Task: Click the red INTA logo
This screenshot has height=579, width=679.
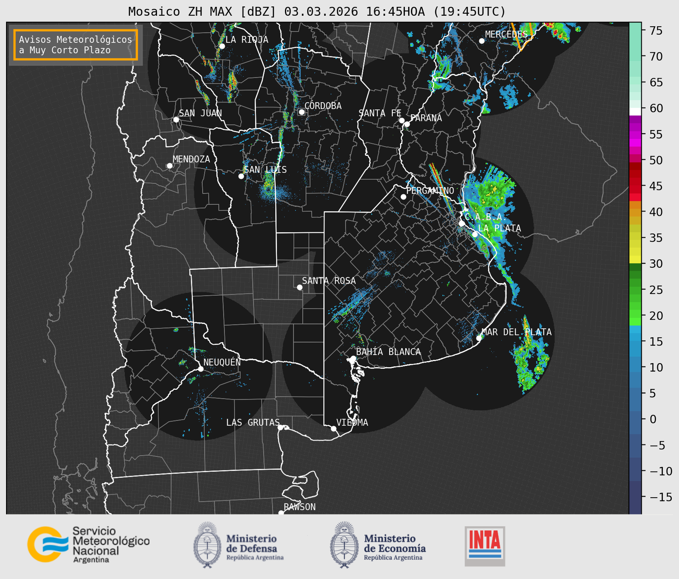Action: pyautogui.click(x=485, y=546)
